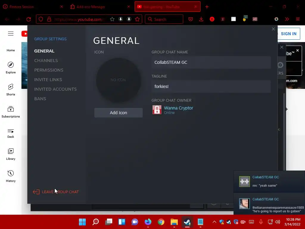Open Notepad from the taskbar
The height and width of the screenshot is (229, 305).
pos(200,222)
